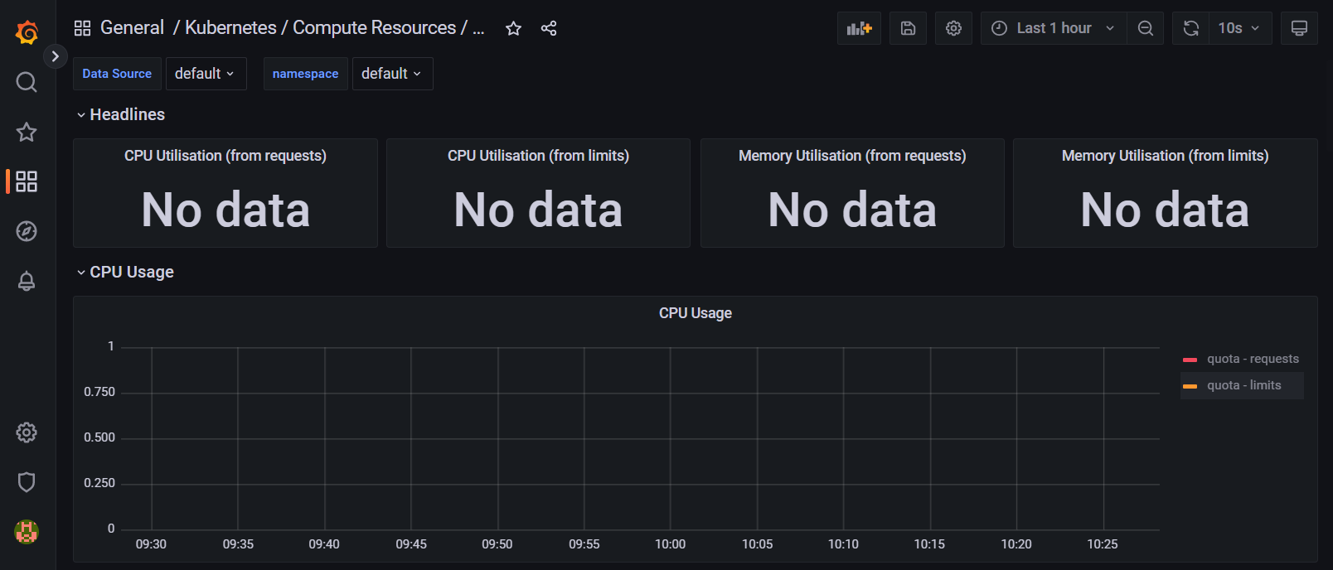Share the dashboard via share icon

point(549,28)
